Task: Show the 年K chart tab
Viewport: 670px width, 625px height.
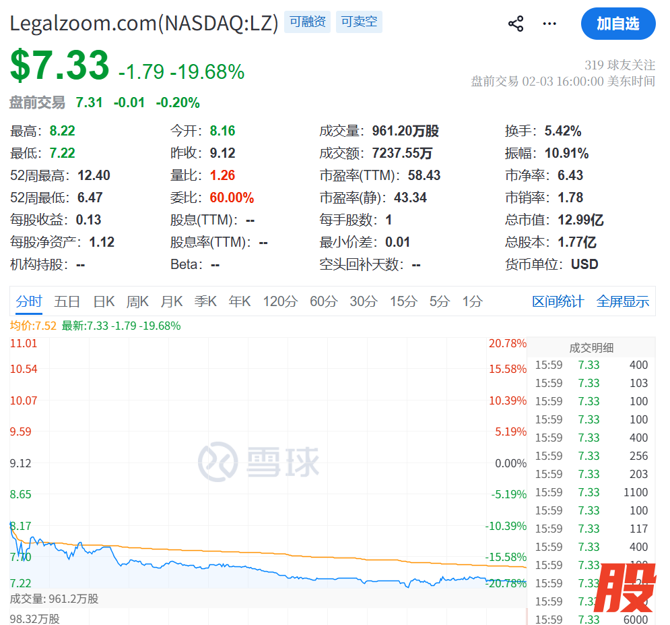Action: pos(240,301)
